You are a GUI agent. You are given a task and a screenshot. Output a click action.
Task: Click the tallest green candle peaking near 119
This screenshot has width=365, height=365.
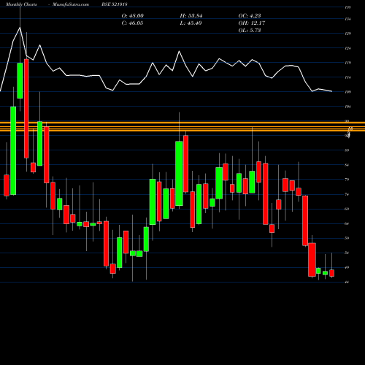click(20, 80)
